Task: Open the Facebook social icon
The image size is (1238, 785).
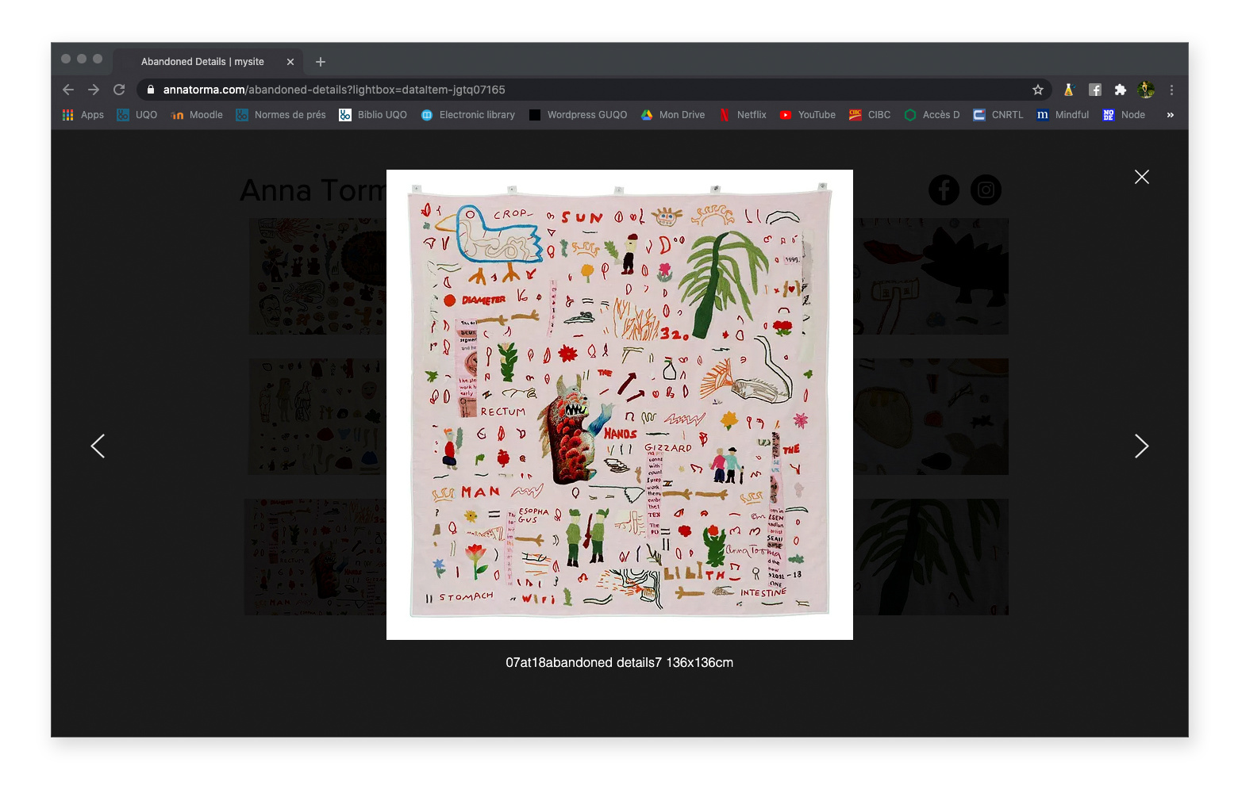Action: tap(944, 190)
